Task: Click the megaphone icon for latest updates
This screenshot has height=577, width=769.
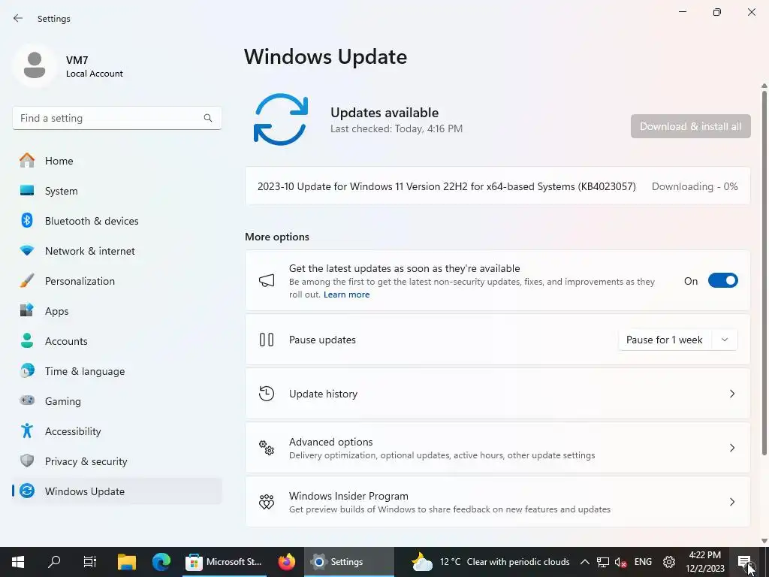Action: tap(267, 281)
